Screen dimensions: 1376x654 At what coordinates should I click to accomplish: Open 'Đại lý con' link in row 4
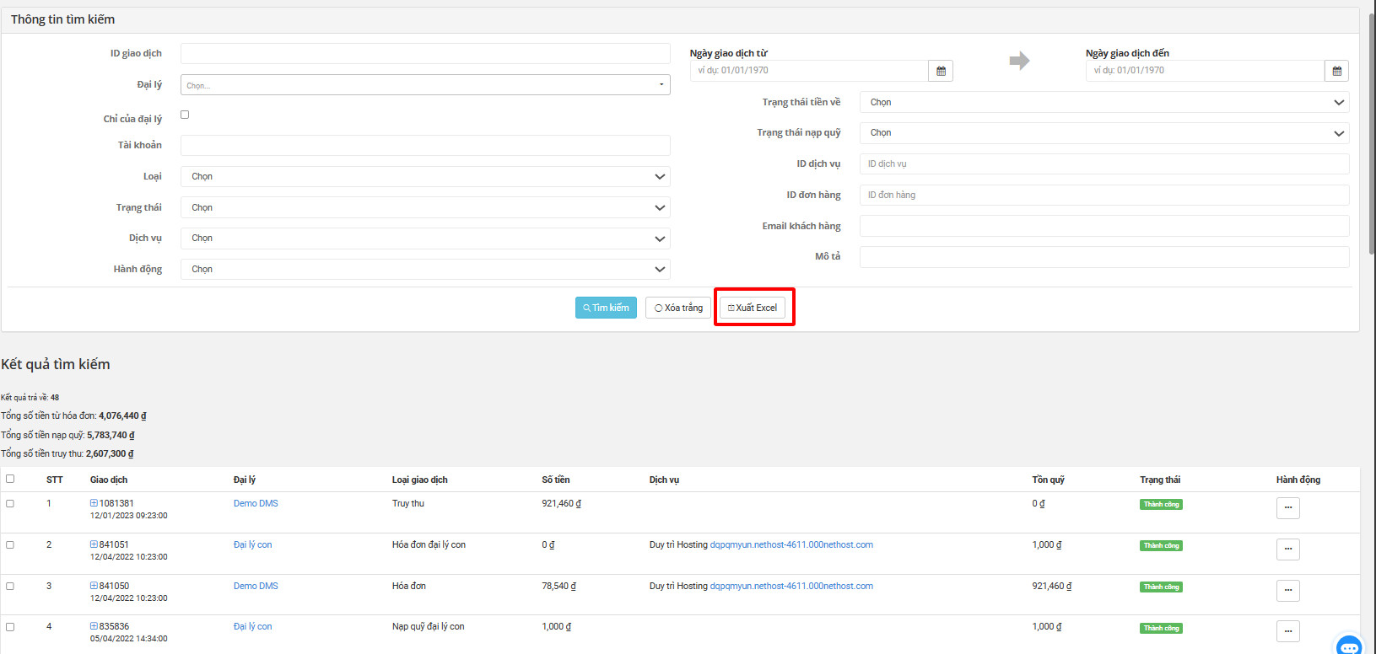[253, 626]
